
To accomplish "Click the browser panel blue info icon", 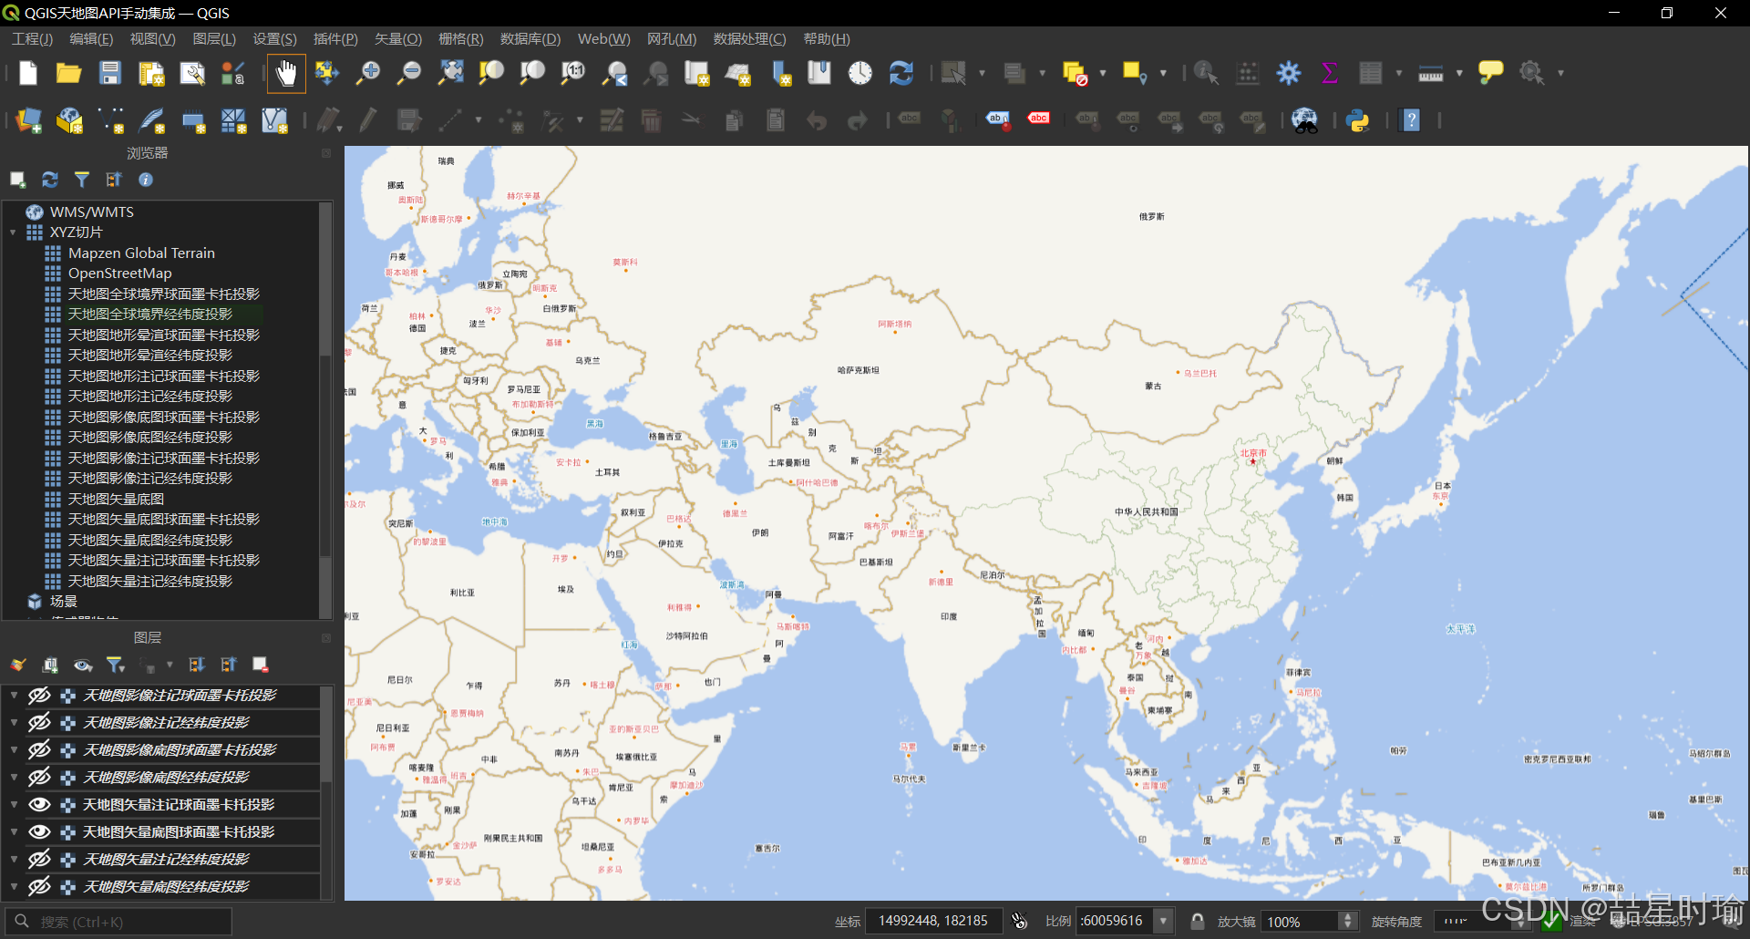I will coord(146,180).
